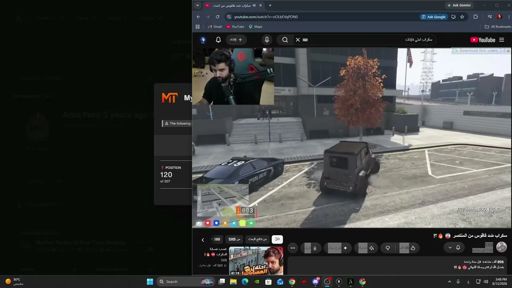
Task: Open the SXB channel avatar
Action: point(502,247)
